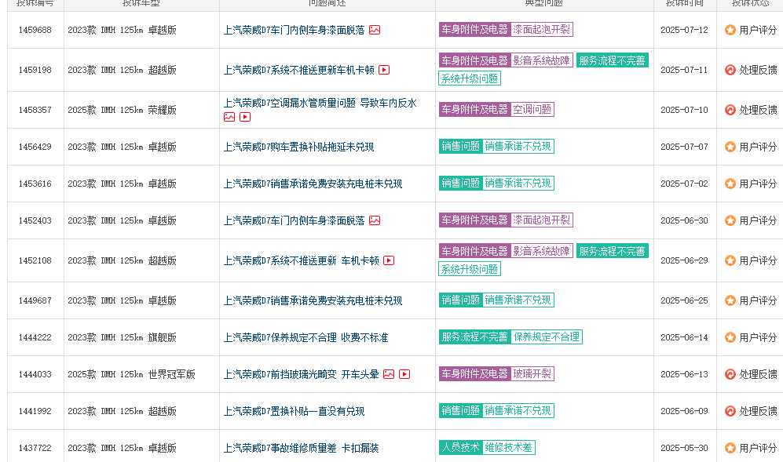Click the 保养规定不合理 tag
This screenshot has width=783, height=462.
tap(547, 336)
